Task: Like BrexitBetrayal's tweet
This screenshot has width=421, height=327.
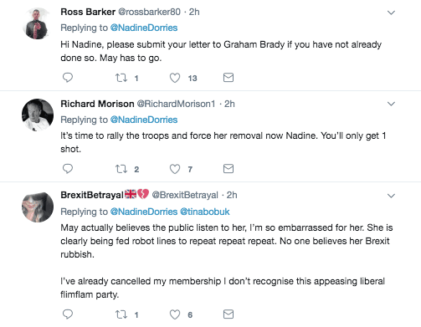Action: [x=175, y=314]
